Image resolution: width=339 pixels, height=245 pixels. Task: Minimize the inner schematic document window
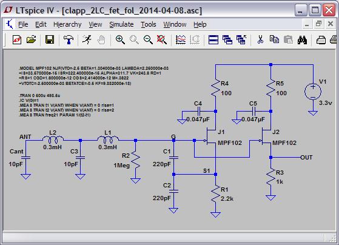[x=307, y=24]
